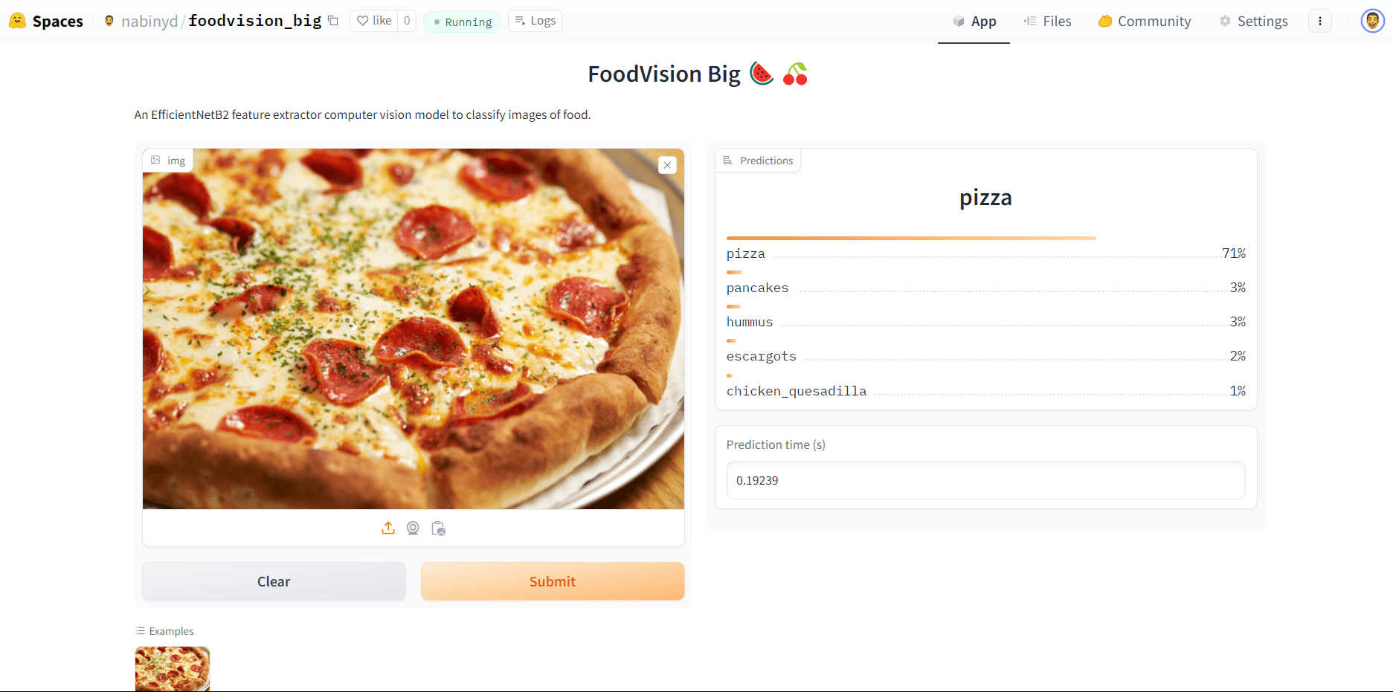Like this space with heart button
Image resolution: width=1393 pixels, height=692 pixels.
[374, 21]
